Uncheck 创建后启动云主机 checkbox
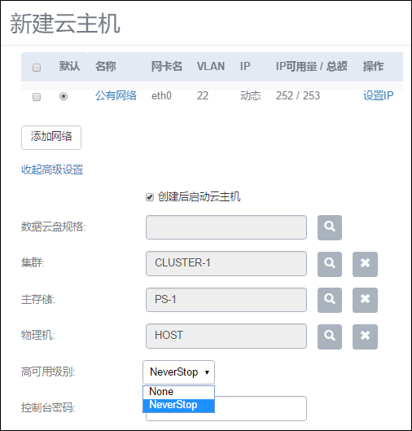Screen dimensions: 412x431 (x=150, y=197)
